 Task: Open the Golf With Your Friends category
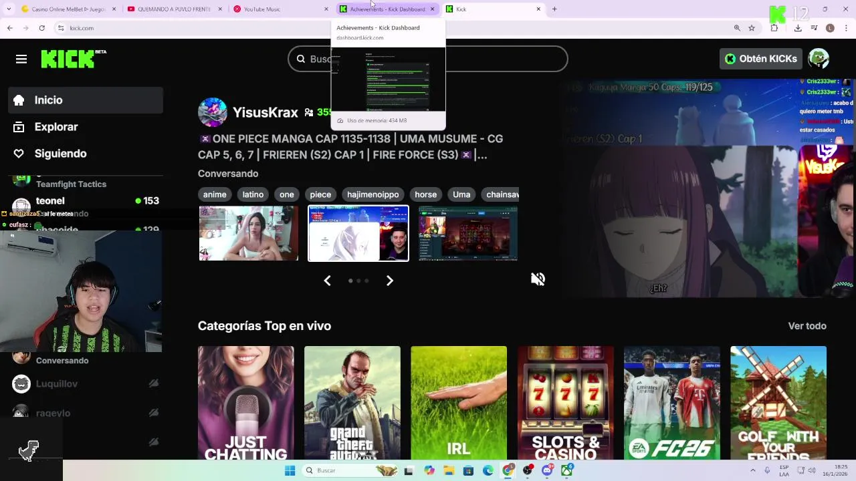click(x=778, y=403)
